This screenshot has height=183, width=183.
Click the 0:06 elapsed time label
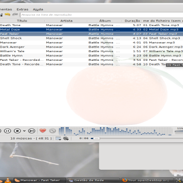coord(84,138)
